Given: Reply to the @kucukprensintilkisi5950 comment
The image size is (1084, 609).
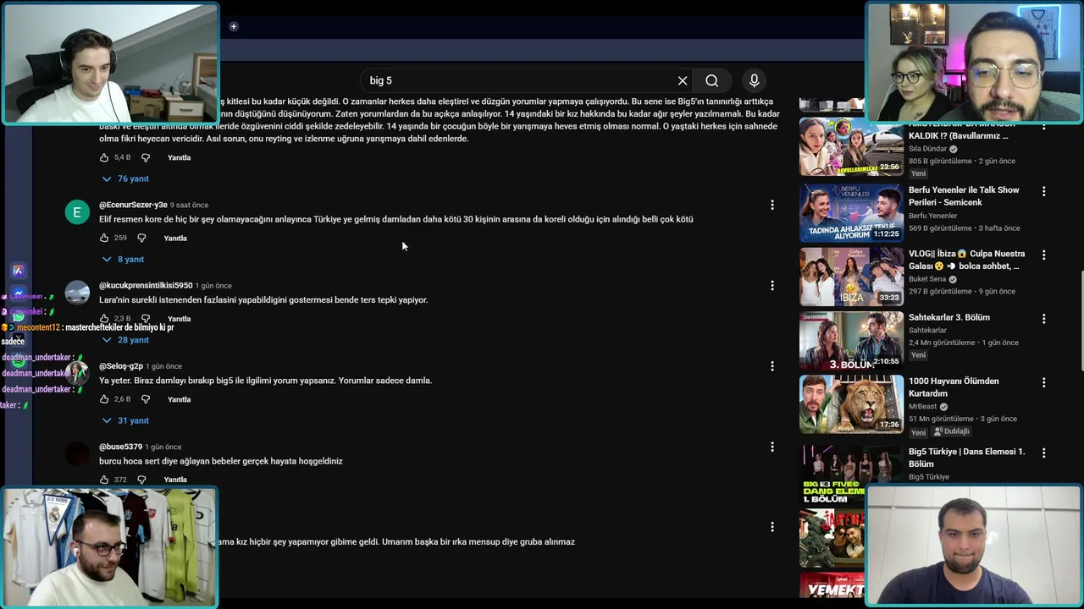Looking at the screenshot, I should click(x=179, y=319).
